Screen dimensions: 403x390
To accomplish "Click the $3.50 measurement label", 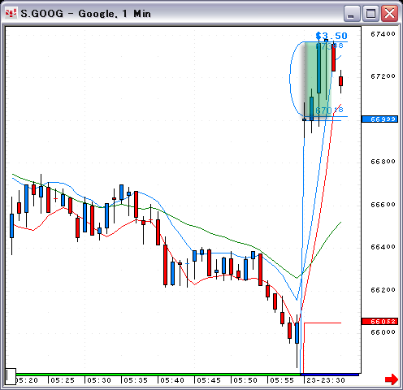I will pyautogui.click(x=331, y=36).
